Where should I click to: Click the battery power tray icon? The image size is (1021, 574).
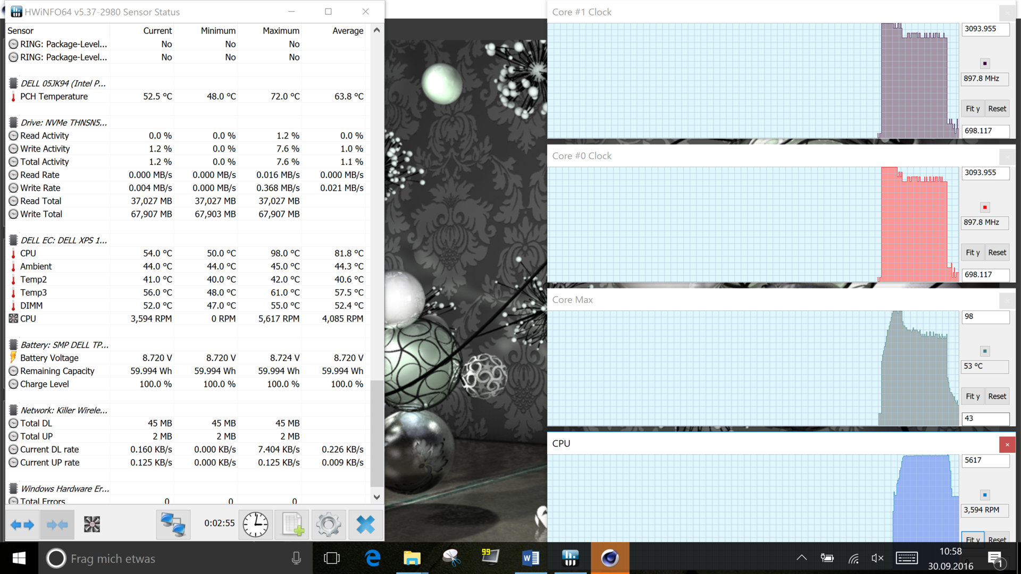coord(827,558)
